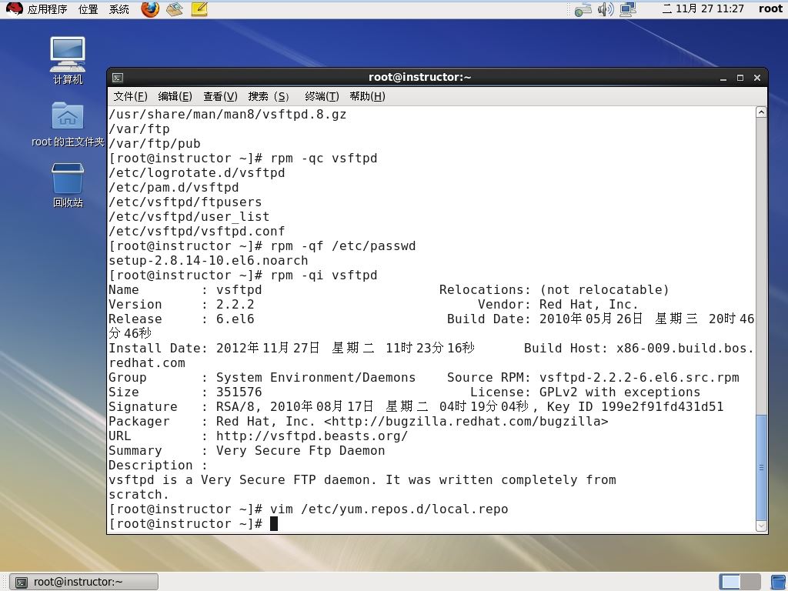Launch Firefox from the top panel
This screenshot has width=788, height=591.
[x=150, y=9]
